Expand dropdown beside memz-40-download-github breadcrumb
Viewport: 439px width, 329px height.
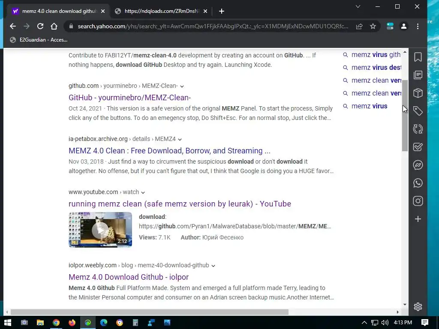click(213, 266)
